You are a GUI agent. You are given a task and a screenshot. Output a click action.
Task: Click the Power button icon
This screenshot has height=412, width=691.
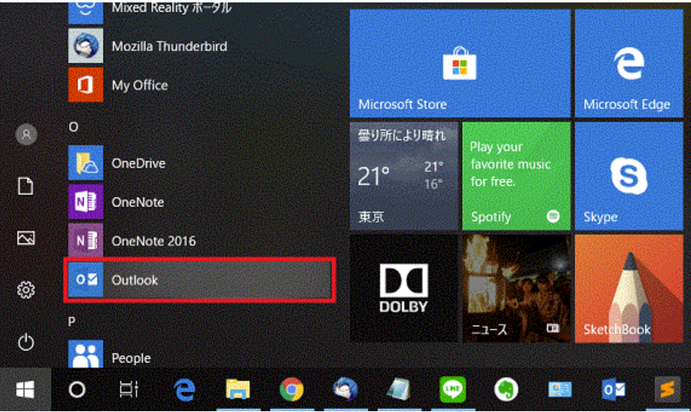tap(26, 342)
